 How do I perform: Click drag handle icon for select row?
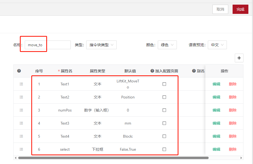(21, 149)
